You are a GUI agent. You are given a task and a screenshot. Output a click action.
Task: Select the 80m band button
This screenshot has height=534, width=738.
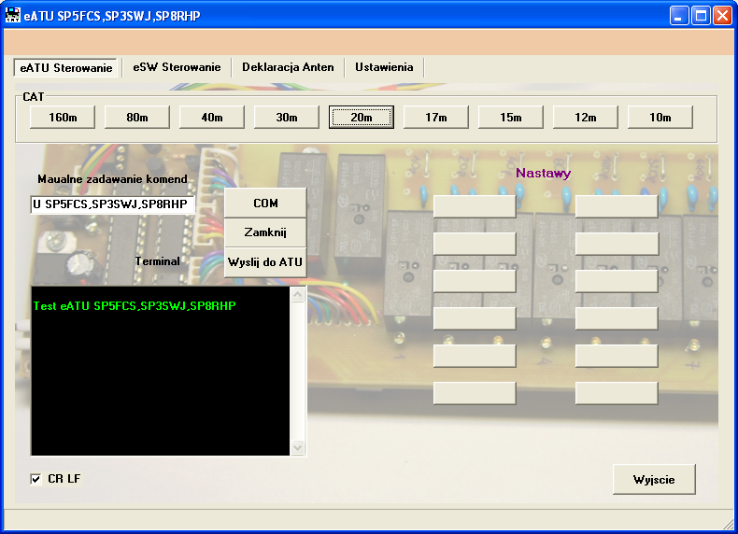(x=137, y=117)
